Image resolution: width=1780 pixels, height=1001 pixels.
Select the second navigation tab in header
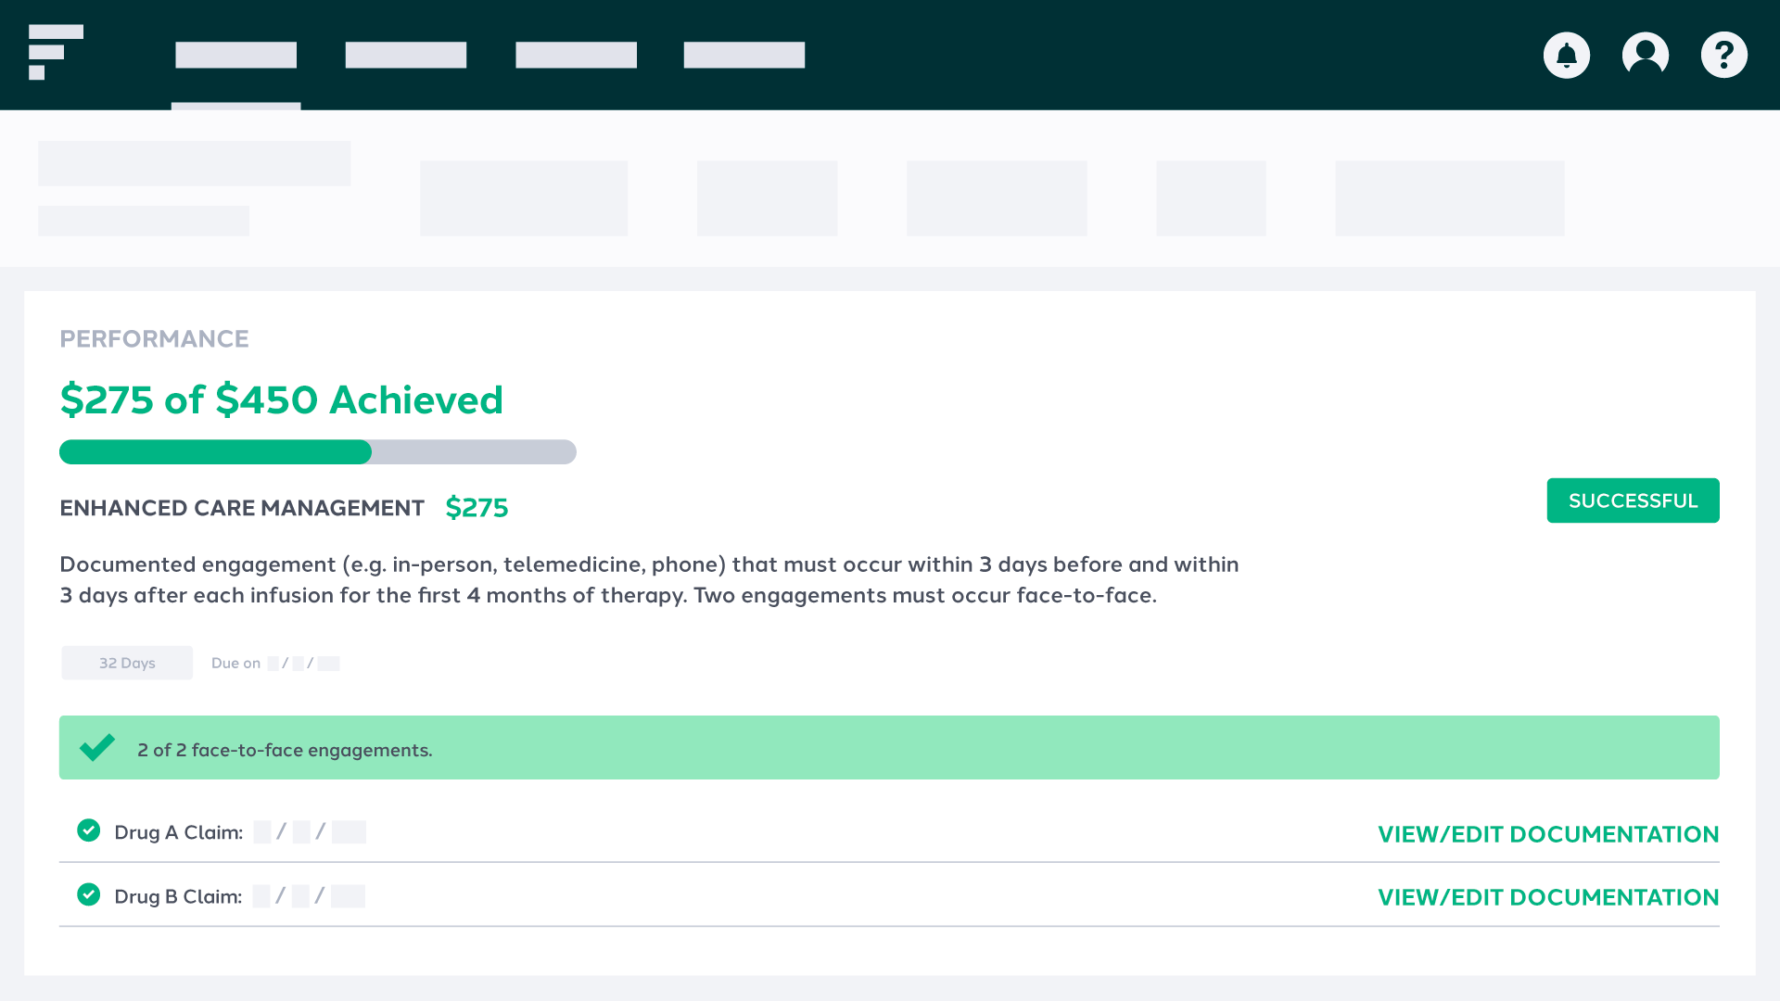pyautogui.click(x=406, y=56)
